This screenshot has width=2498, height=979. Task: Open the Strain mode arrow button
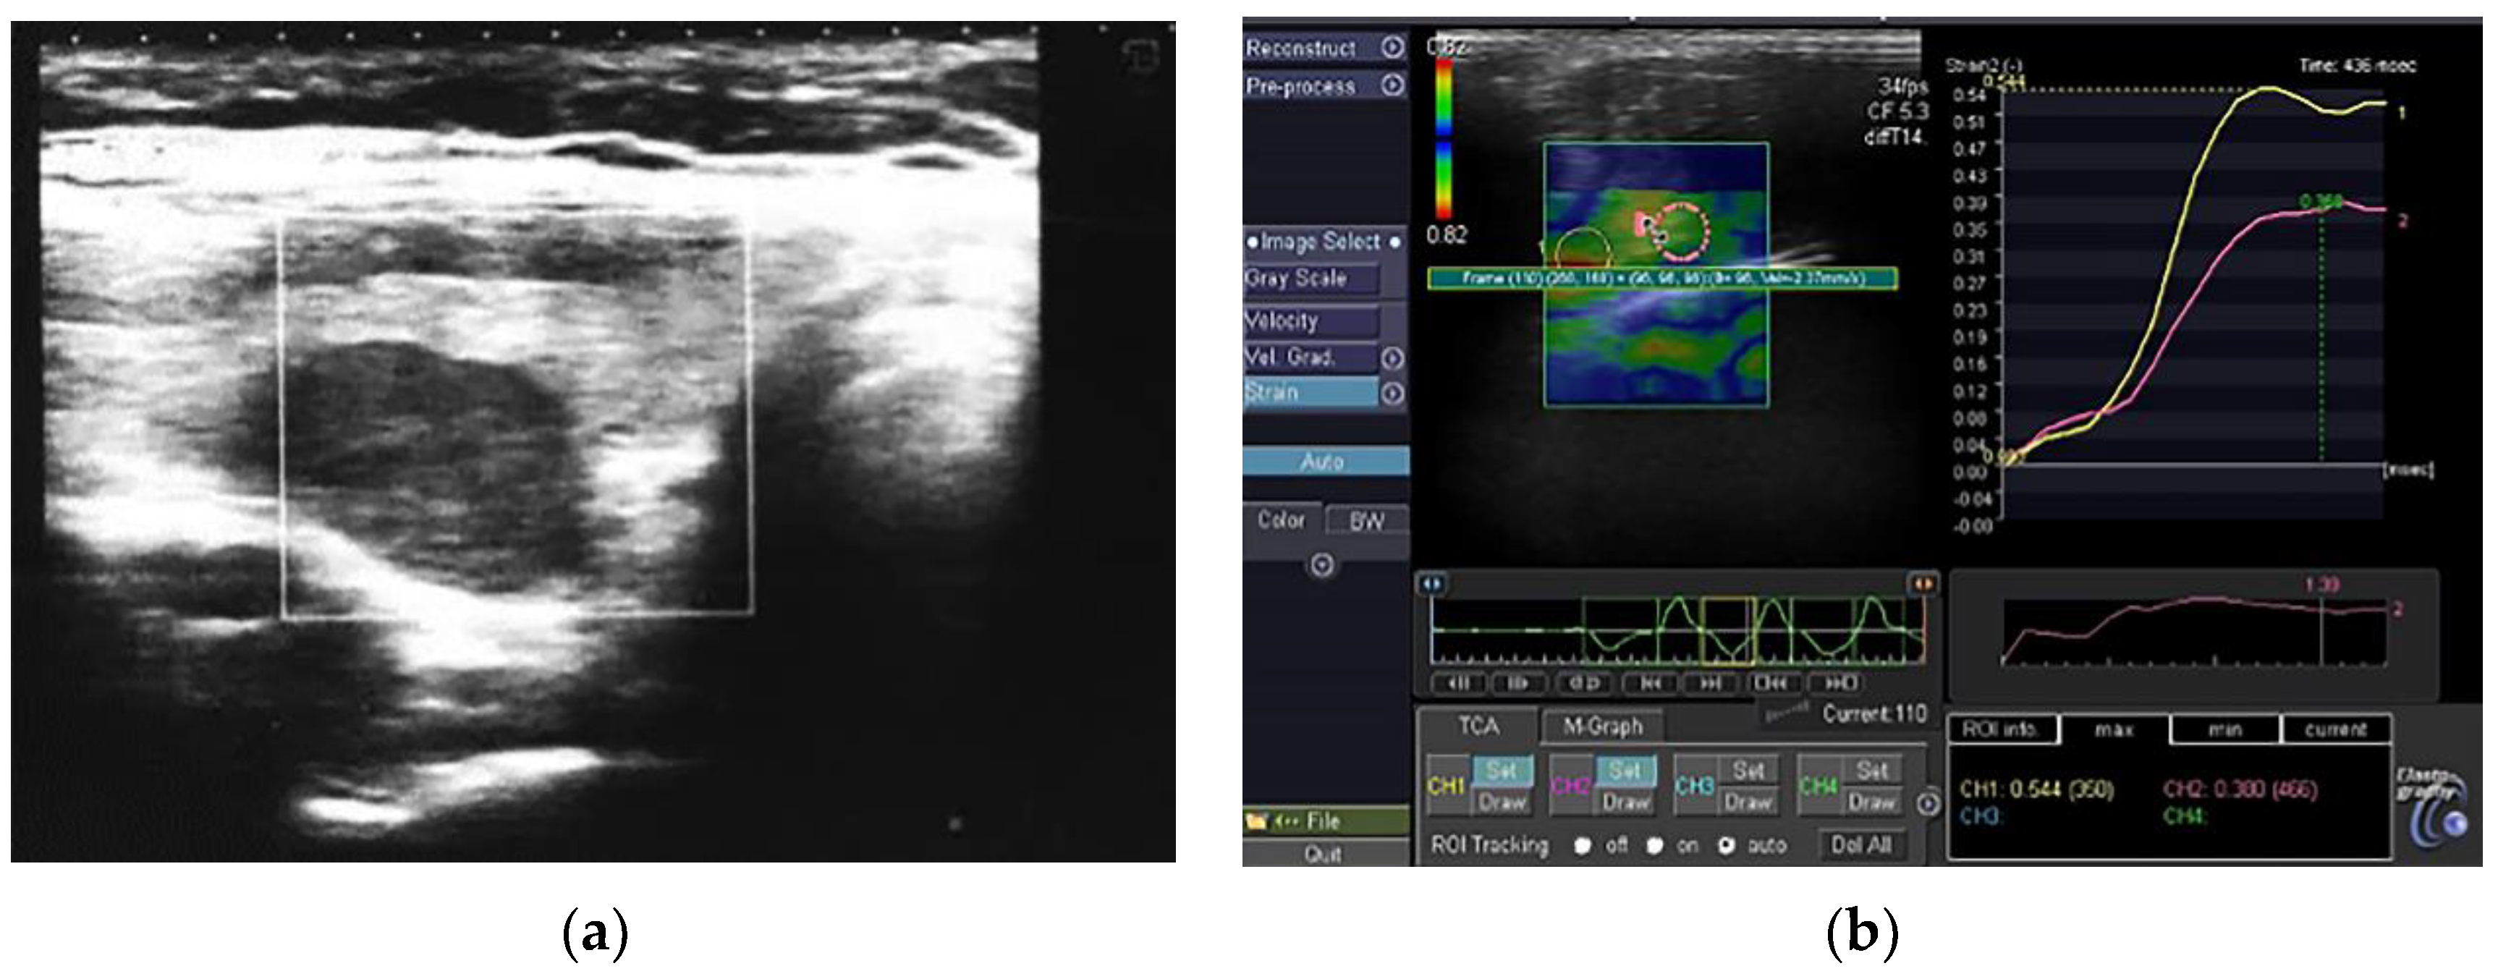pos(1392,394)
